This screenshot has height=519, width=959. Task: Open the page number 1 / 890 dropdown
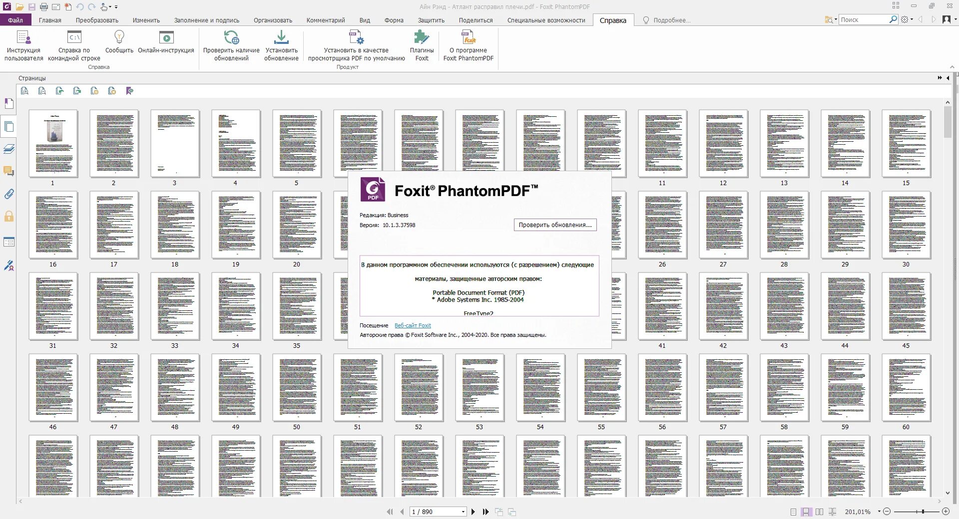pyautogui.click(x=463, y=512)
